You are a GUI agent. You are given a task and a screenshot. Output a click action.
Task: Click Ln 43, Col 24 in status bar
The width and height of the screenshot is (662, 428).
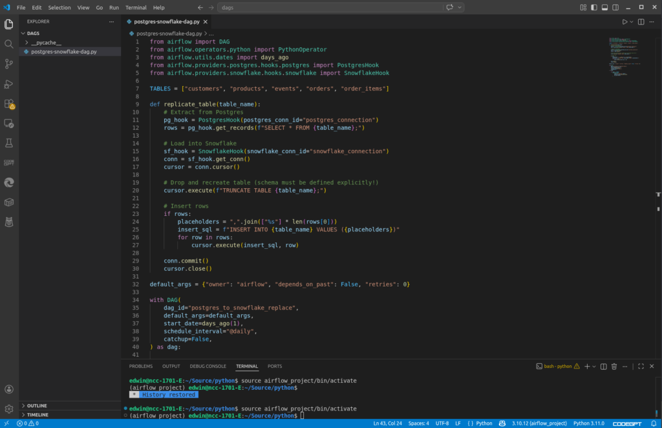tap(388, 423)
